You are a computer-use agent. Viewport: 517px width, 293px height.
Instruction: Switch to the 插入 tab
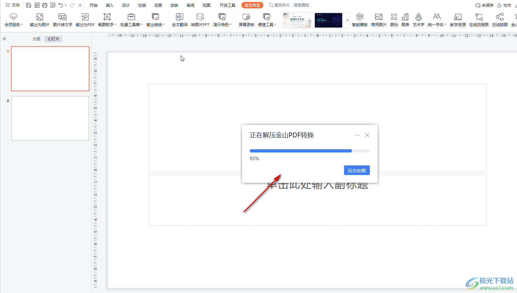[x=110, y=5]
